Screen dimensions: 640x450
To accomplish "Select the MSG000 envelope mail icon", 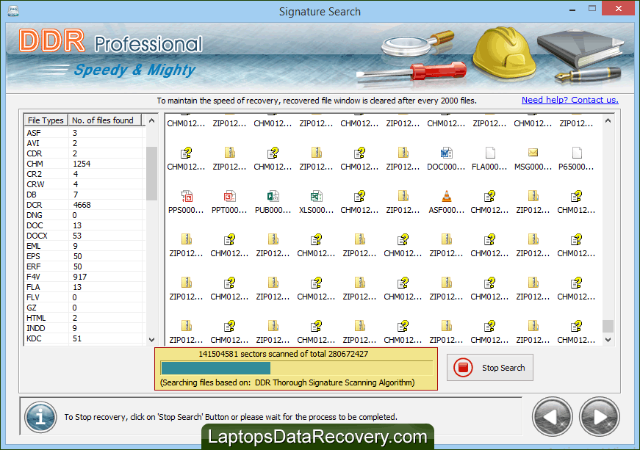I will pos(533,153).
